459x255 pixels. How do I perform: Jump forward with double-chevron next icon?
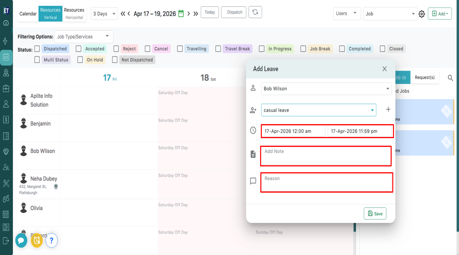point(196,14)
